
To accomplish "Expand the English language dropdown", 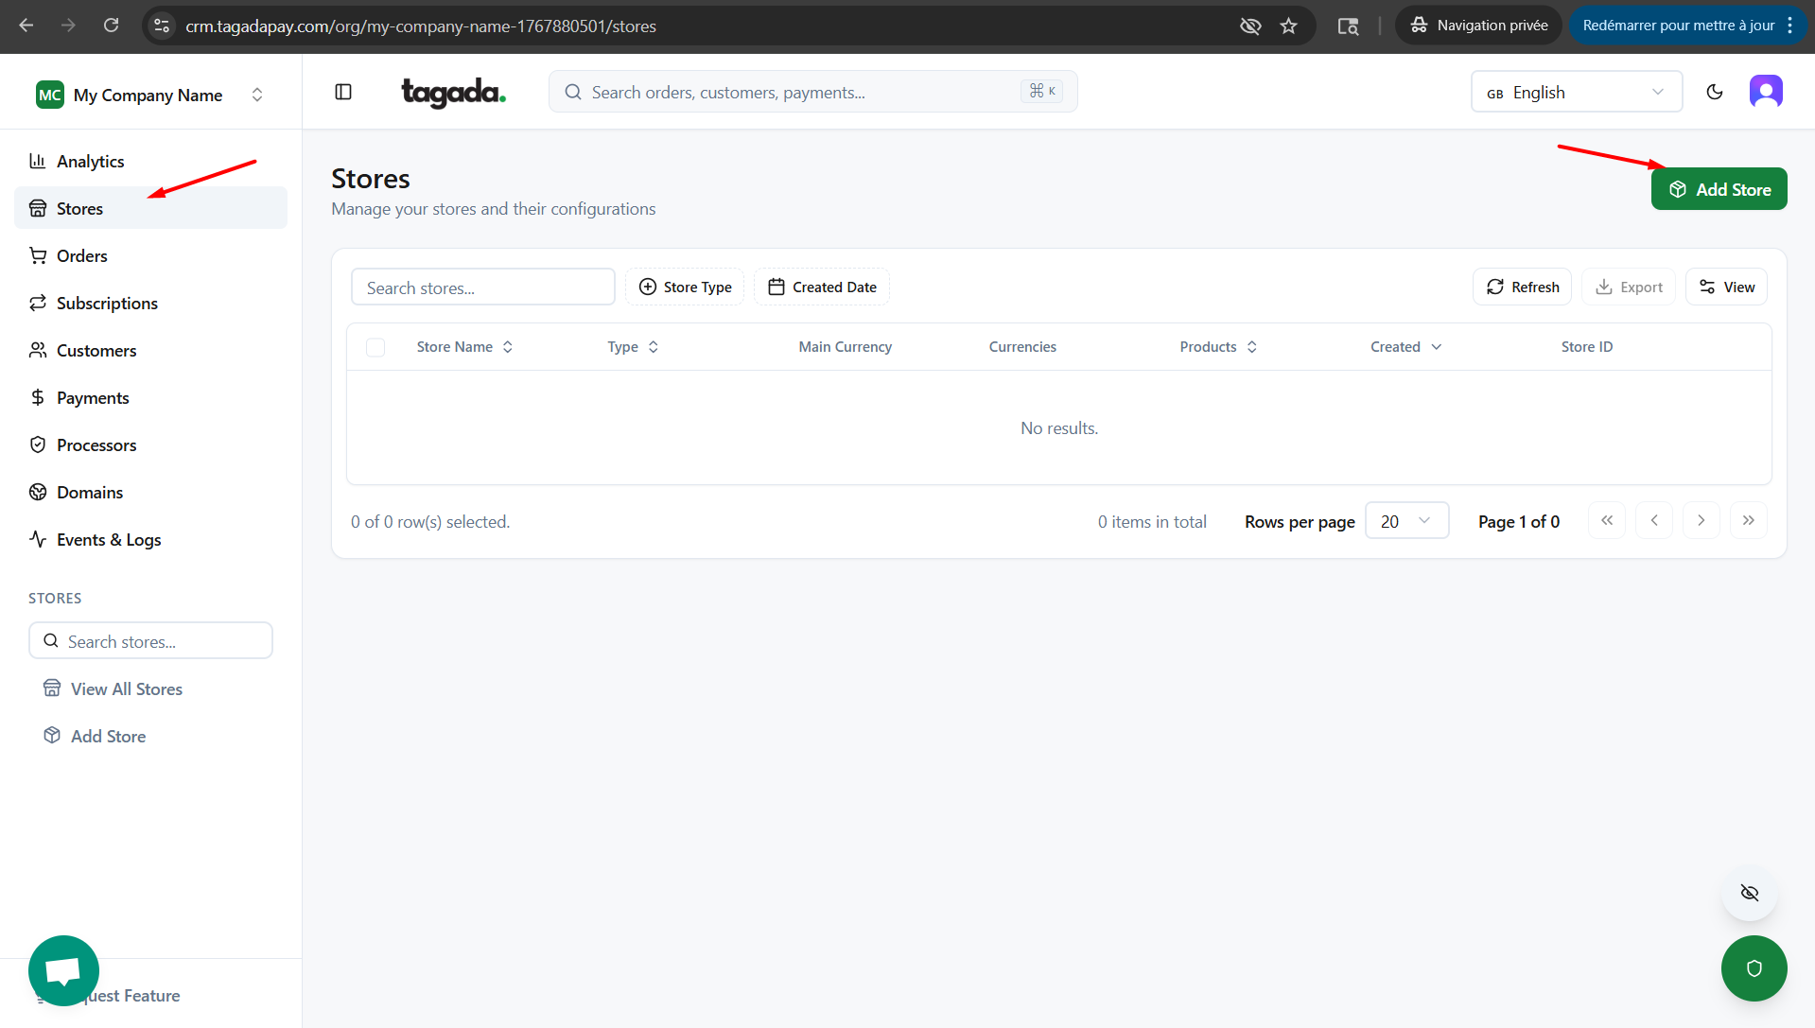I will pyautogui.click(x=1576, y=92).
